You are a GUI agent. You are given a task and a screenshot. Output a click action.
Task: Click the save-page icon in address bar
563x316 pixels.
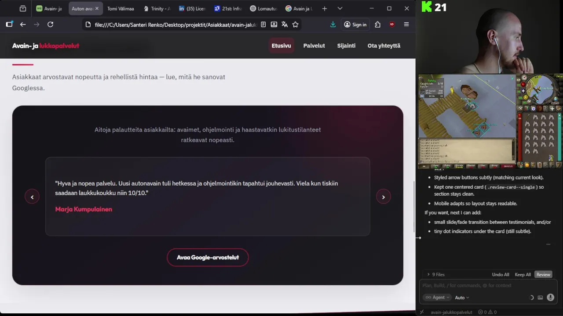click(274, 25)
